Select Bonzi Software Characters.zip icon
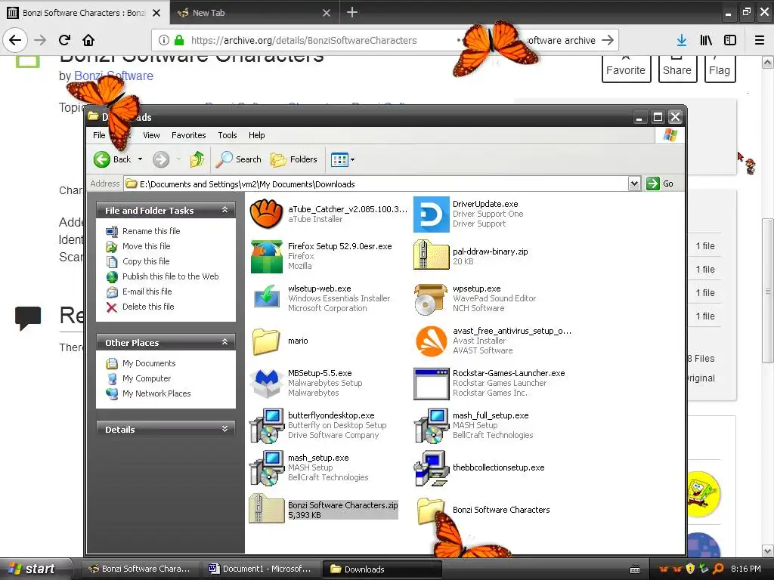Image resolution: width=774 pixels, height=580 pixels. pos(266,508)
